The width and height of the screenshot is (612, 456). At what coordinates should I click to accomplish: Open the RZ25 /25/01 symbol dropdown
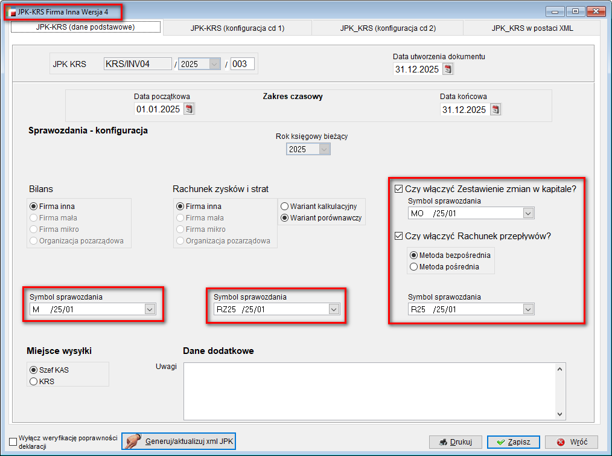pyautogui.click(x=333, y=309)
